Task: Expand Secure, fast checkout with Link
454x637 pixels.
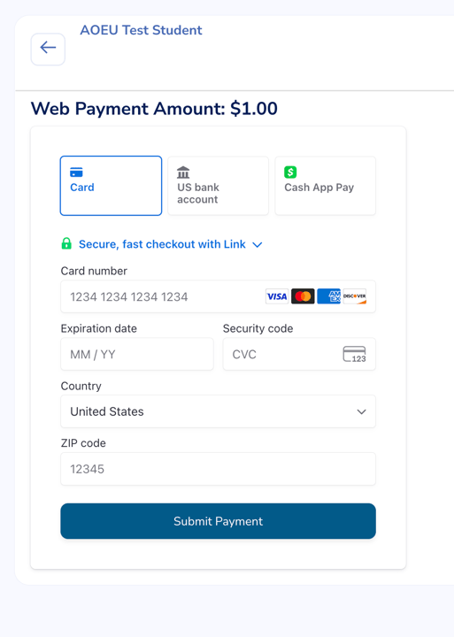Action: click(162, 244)
